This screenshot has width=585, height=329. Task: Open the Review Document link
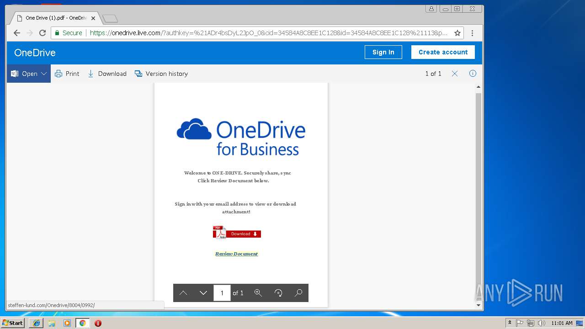point(236,254)
